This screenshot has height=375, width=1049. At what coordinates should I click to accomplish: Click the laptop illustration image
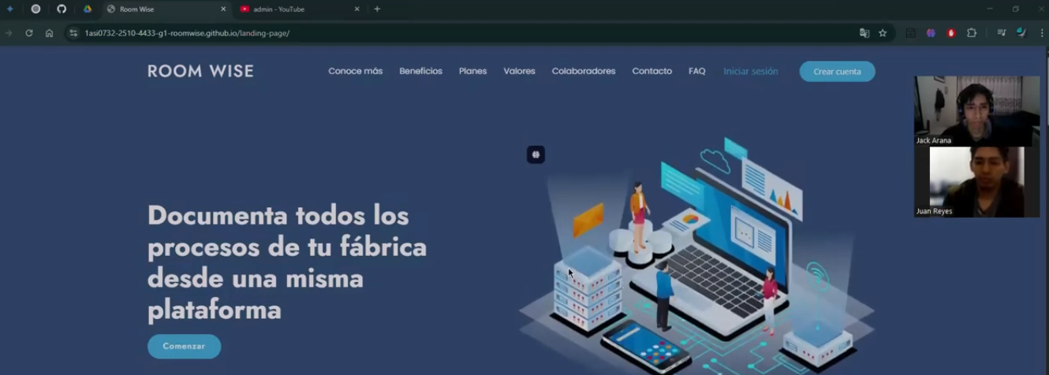698,256
